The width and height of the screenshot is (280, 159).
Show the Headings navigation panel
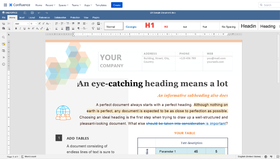point(4,57)
